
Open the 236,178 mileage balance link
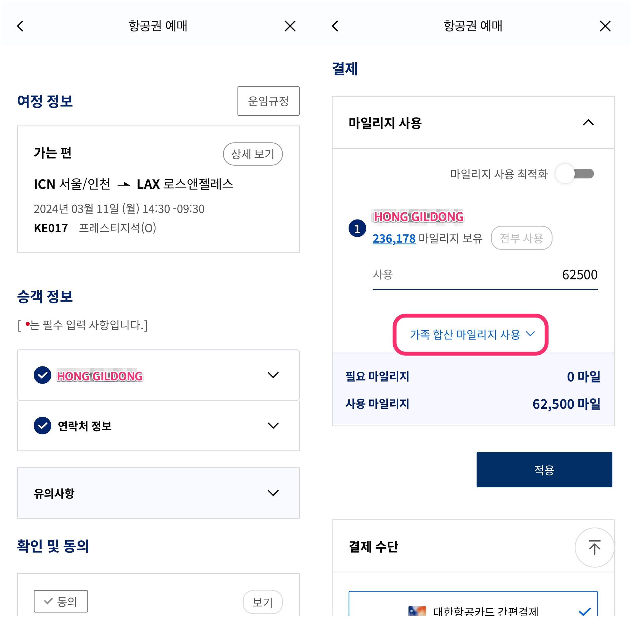pos(394,238)
